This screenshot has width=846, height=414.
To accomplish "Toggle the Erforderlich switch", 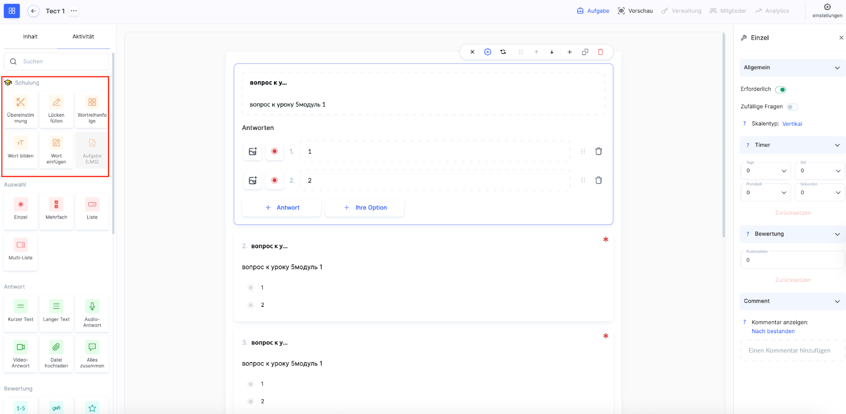I will tap(780, 90).
